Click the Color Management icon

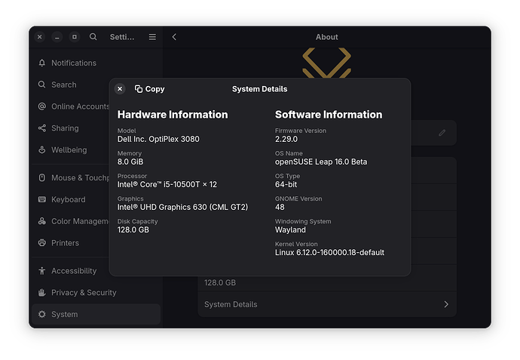41,221
